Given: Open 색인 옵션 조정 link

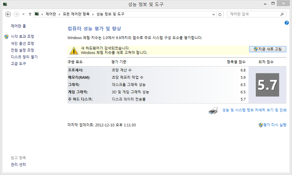Looking at the screenshot, I should coord(22,43).
